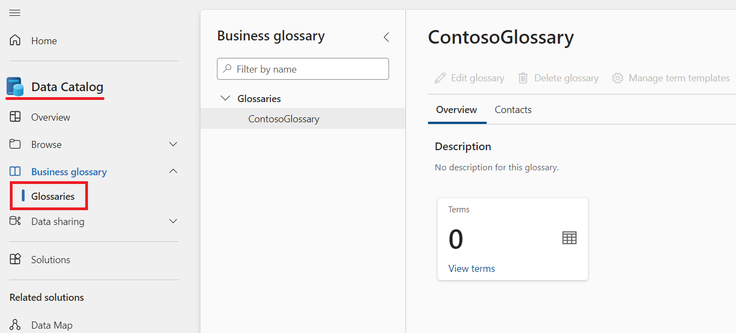
Task: Click the Overview grid icon in sidebar
Action: click(15, 116)
